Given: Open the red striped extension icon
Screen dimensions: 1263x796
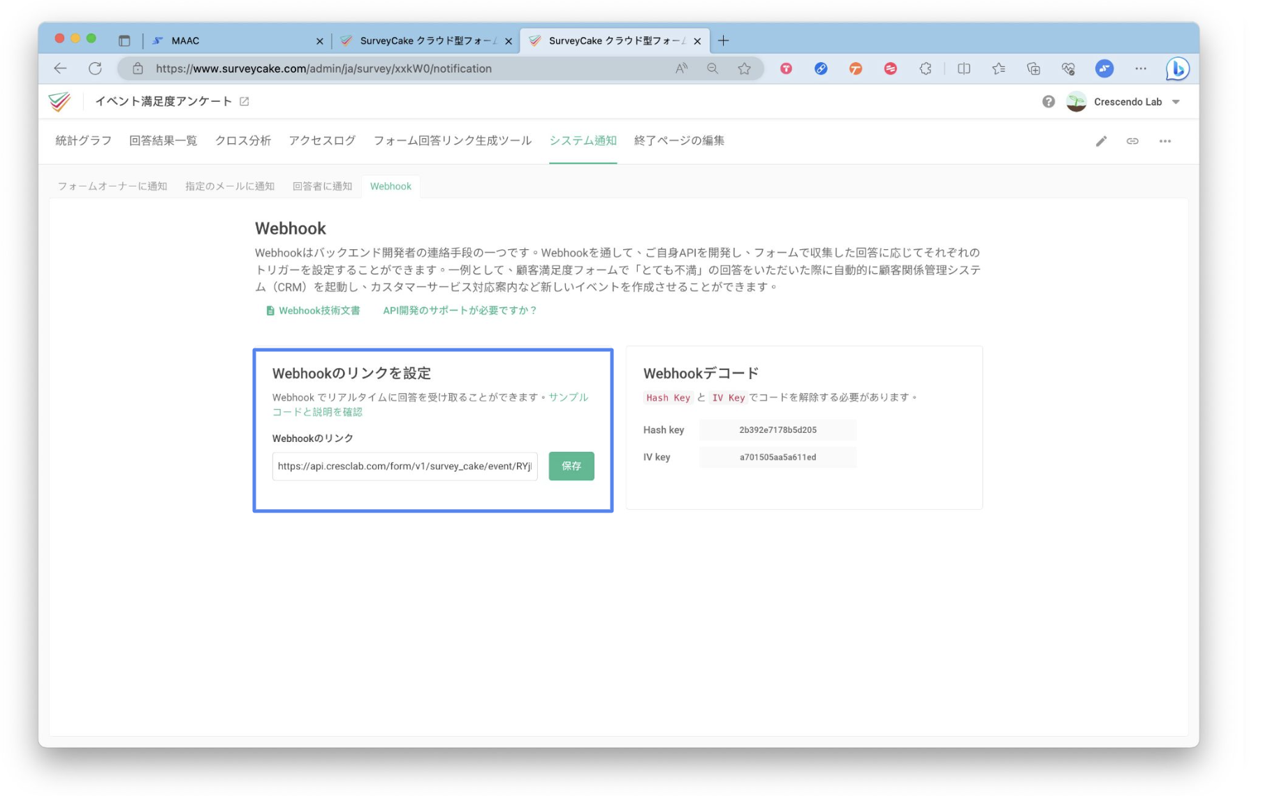Looking at the screenshot, I should [890, 68].
